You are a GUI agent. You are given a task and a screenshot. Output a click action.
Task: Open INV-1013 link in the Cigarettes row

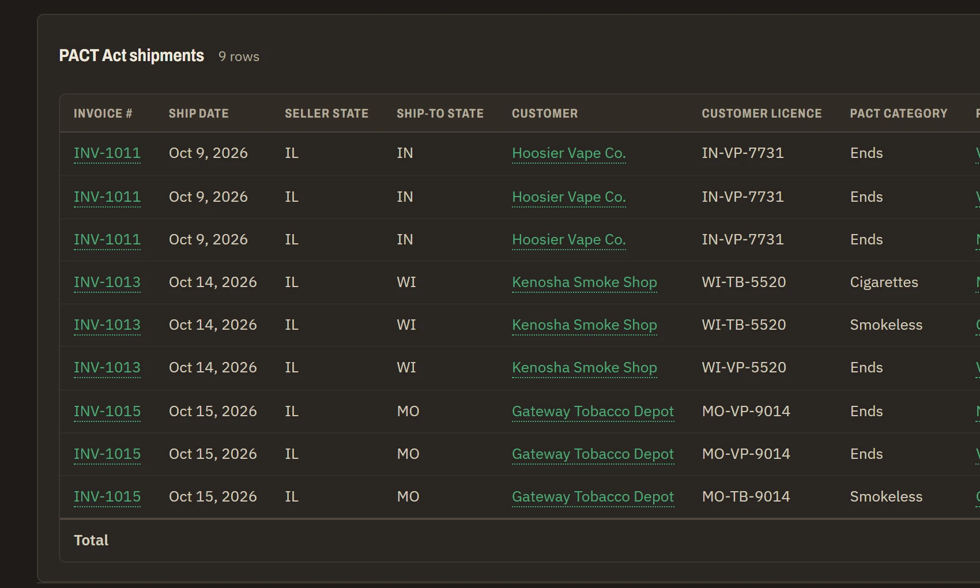coord(107,282)
